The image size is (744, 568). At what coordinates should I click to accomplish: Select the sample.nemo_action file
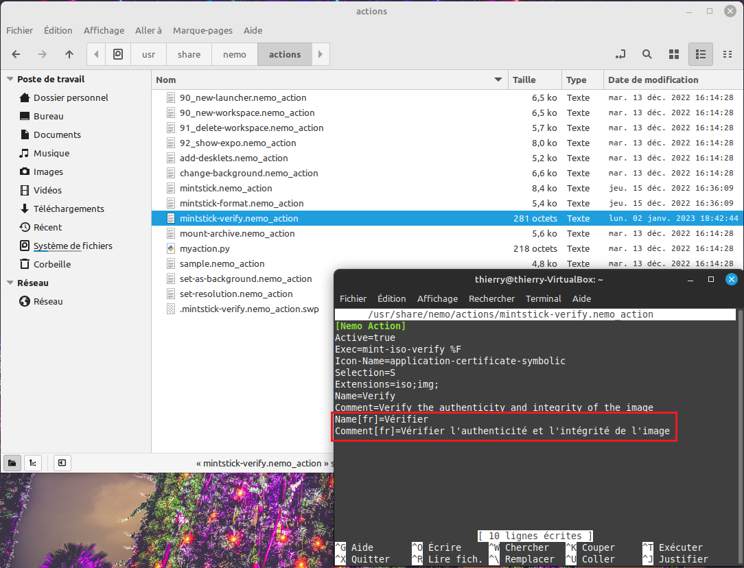point(222,263)
